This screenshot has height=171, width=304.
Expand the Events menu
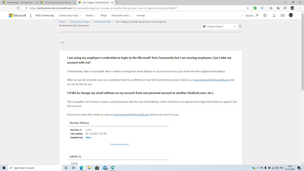(x=91, y=16)
